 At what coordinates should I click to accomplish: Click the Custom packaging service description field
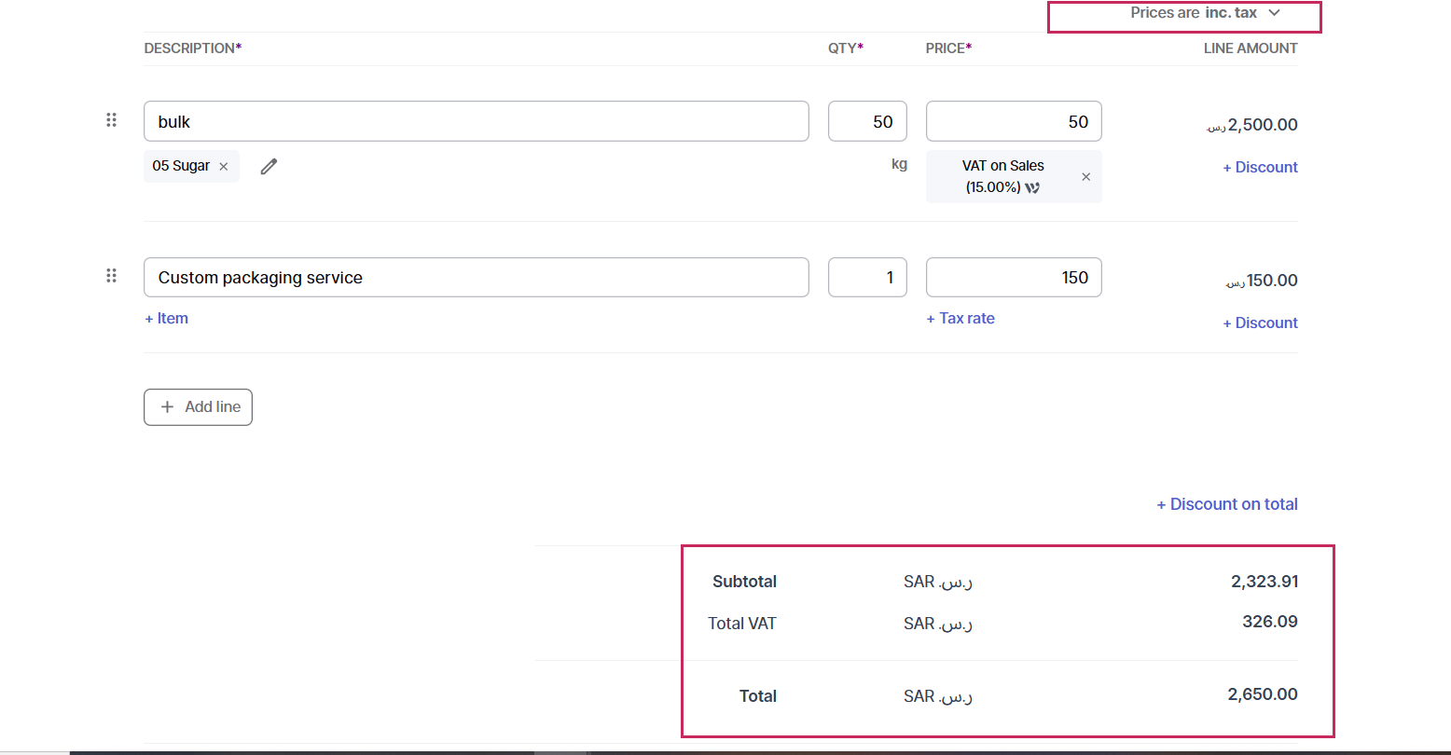click(x=476, y=278)
